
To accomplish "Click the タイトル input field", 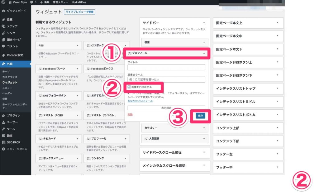I will 166,67.
